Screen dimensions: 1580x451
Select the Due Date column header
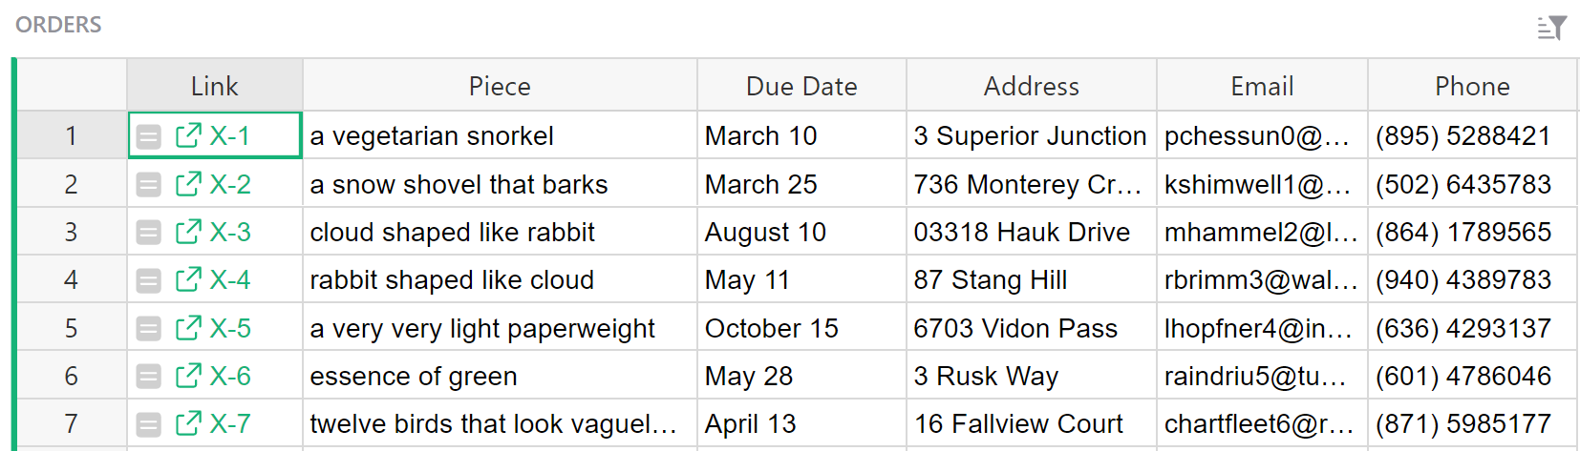coord(801,86)
